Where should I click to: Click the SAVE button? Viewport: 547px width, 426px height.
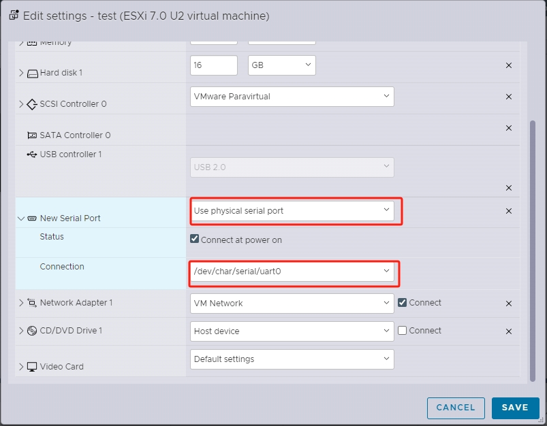tap(515, 408)
